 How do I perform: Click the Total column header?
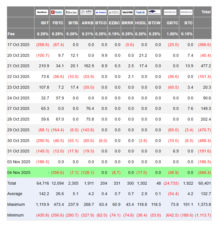click(x=206, y=12)
